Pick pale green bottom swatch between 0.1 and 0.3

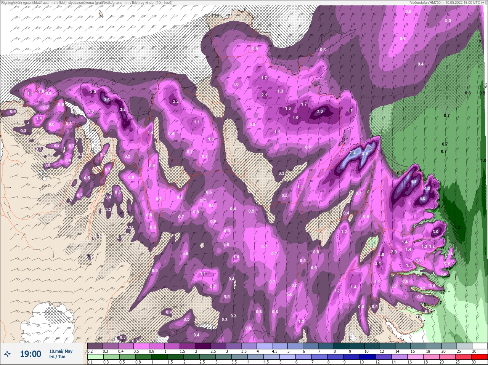(x=95, y=357)
